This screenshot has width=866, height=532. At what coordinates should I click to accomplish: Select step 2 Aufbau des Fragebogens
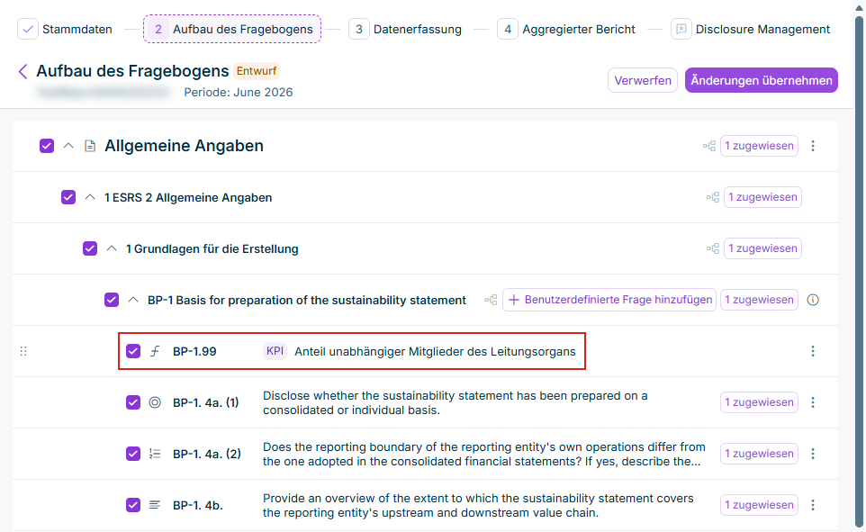click(232, 30)
